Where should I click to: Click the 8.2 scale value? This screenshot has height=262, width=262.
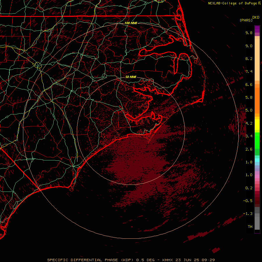(249, 59)
